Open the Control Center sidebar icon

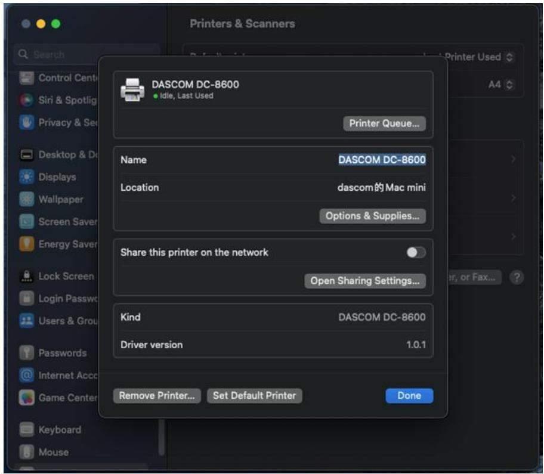click(x=27, y=78)
